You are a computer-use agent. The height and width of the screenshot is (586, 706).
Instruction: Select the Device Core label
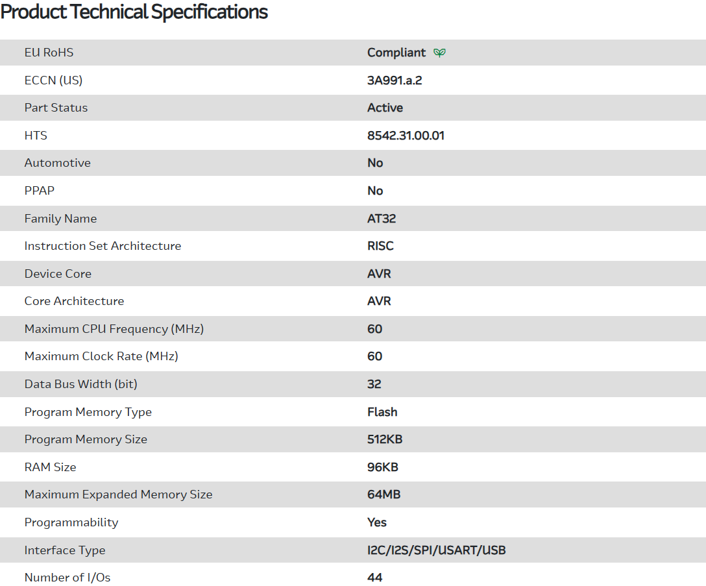58,274
